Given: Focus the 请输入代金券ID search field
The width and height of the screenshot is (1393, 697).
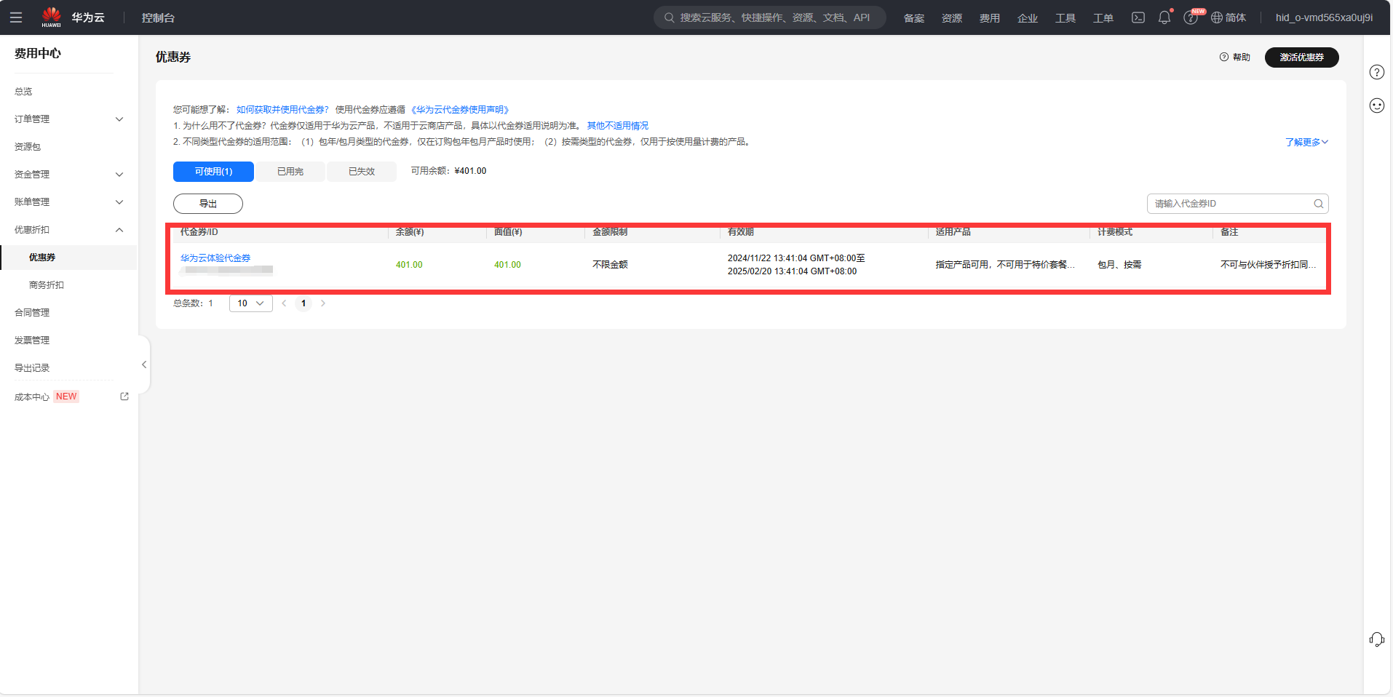Looking at the screenshot, I should click(x=1230, y=204).
